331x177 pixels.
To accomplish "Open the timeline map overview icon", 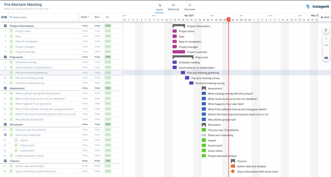I will (x=326, y=58).
